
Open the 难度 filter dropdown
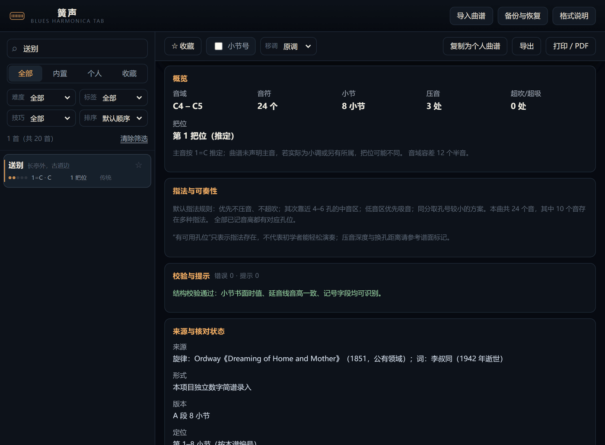coord(41,98)
